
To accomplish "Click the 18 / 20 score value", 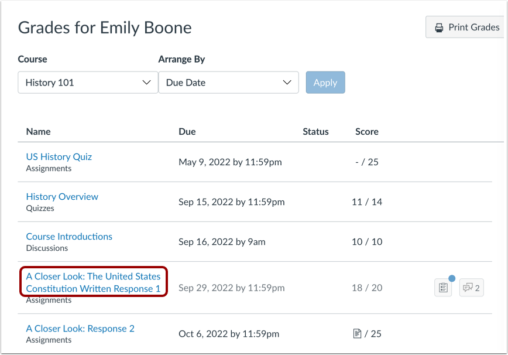I will click(x=367, y=288).
